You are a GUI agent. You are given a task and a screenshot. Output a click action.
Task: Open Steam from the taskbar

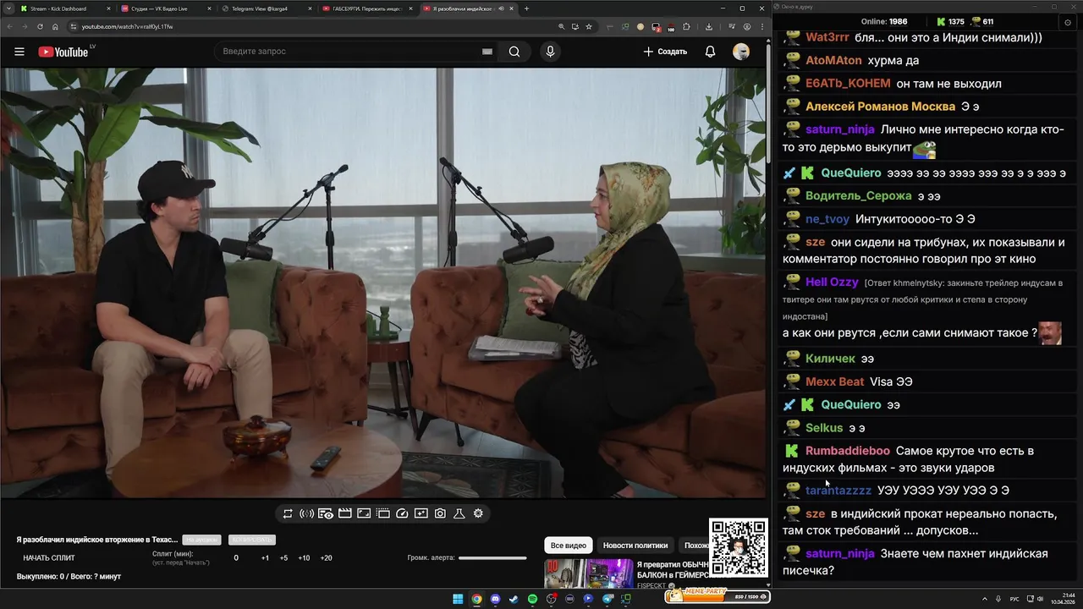514,599
